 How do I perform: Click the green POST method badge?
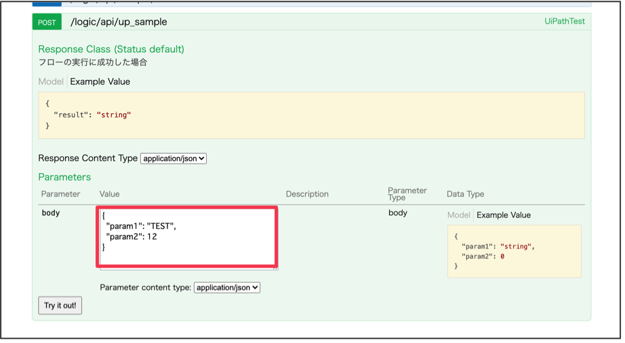(47, 22)
